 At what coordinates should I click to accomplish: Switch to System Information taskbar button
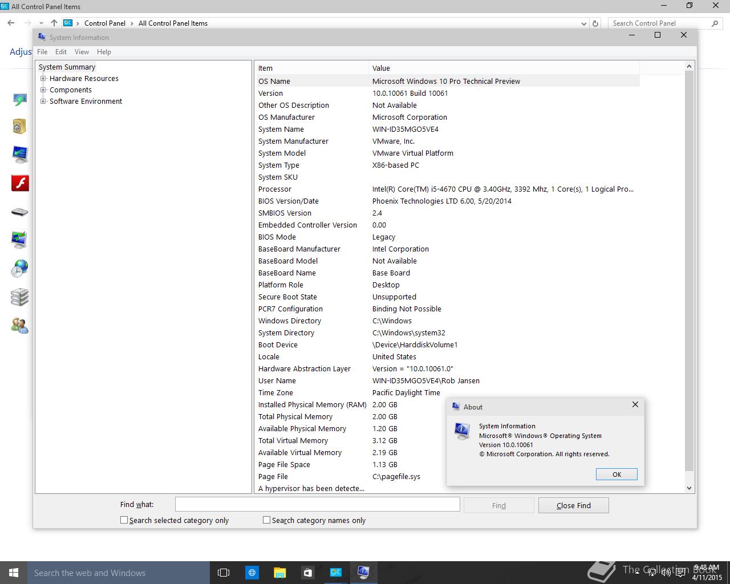point(363,573)
